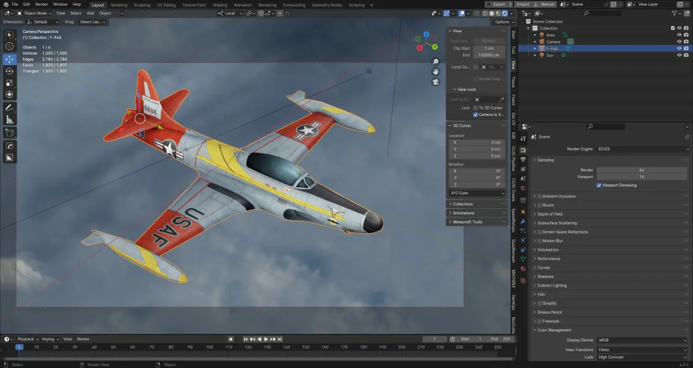693x368 pixels.
Task: Adjust the Viewport samples field
Action: (642, 177)
